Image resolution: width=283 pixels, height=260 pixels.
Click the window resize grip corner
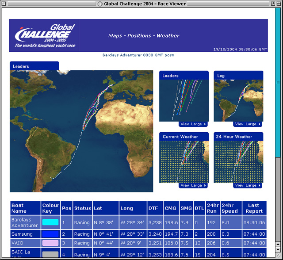coord(278,255)
